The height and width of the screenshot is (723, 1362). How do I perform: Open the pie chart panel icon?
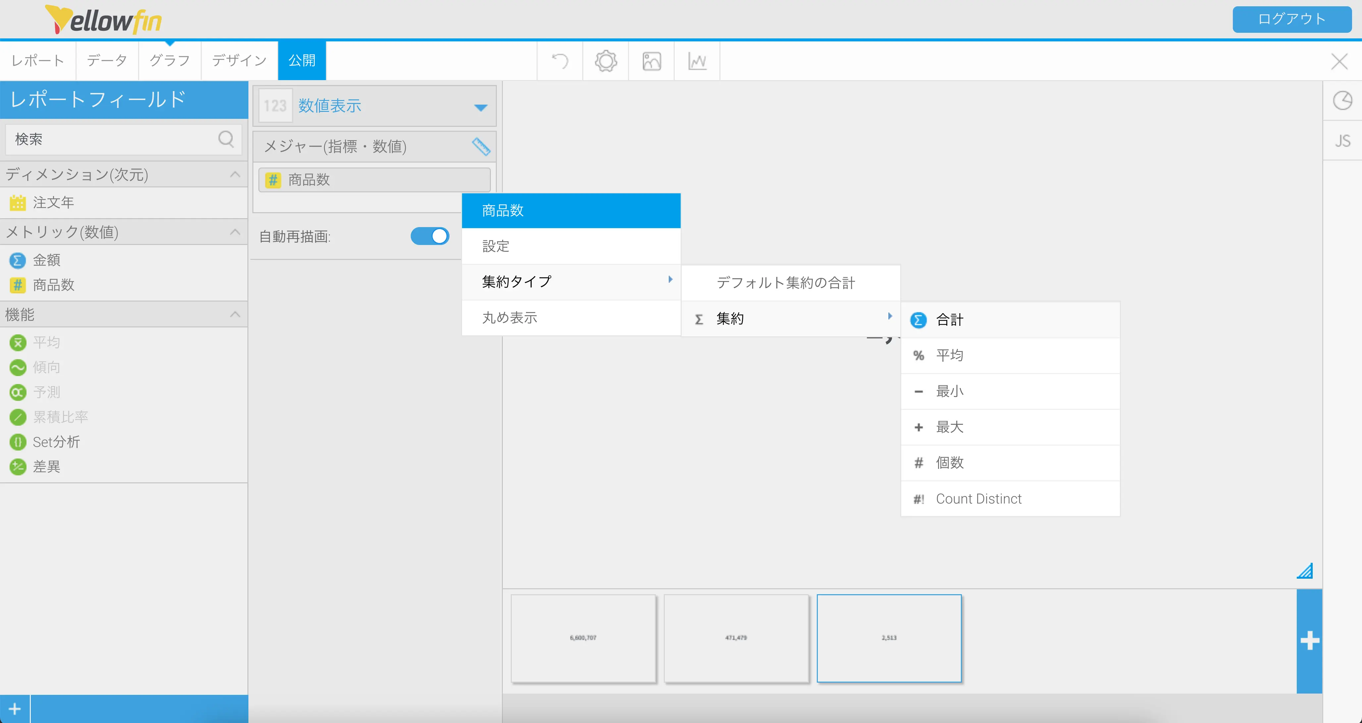1342,100
